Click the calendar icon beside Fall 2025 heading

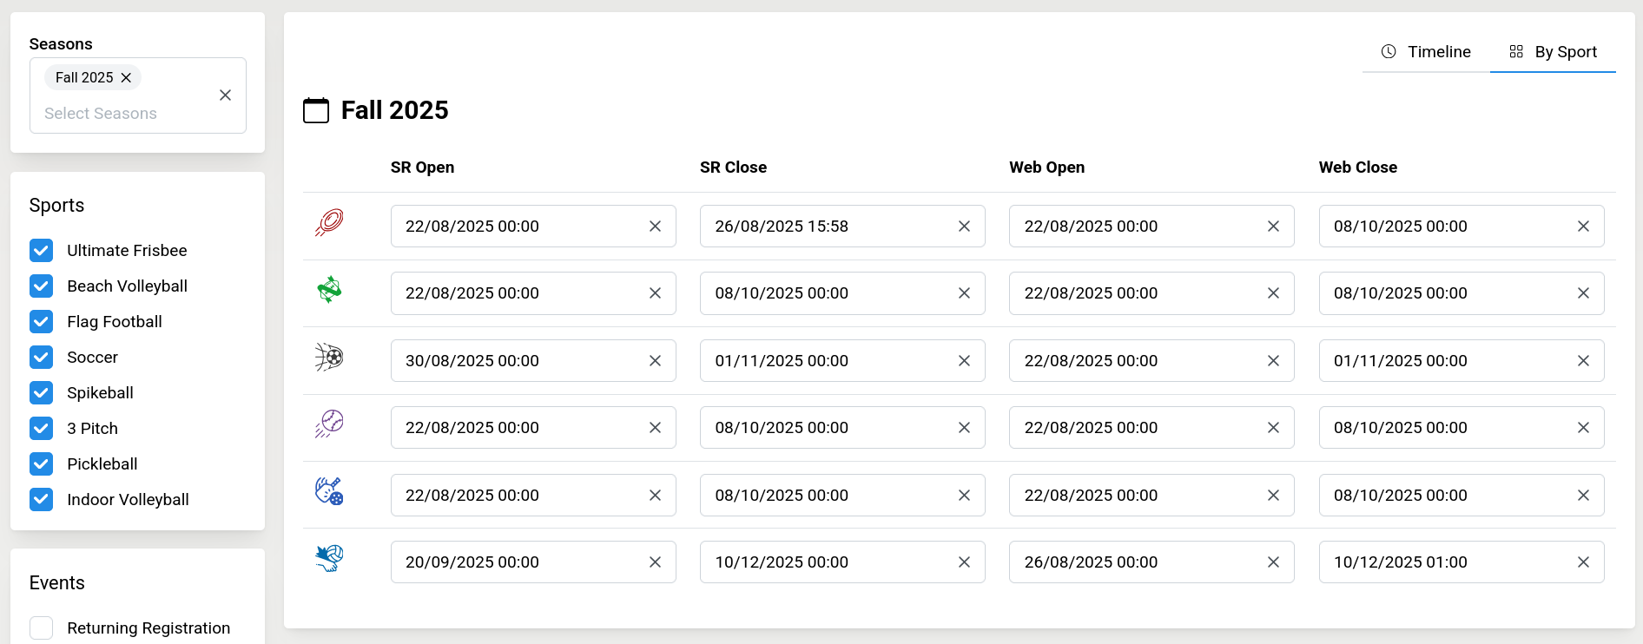316,110
